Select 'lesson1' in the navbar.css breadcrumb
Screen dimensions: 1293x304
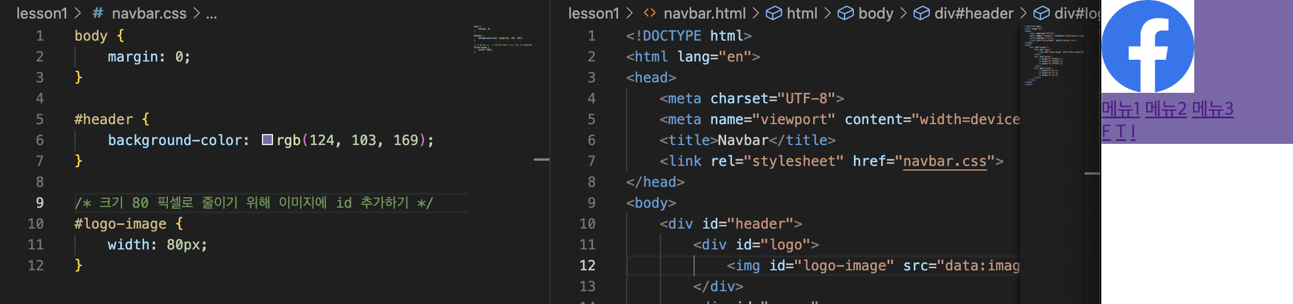[42, 13]
